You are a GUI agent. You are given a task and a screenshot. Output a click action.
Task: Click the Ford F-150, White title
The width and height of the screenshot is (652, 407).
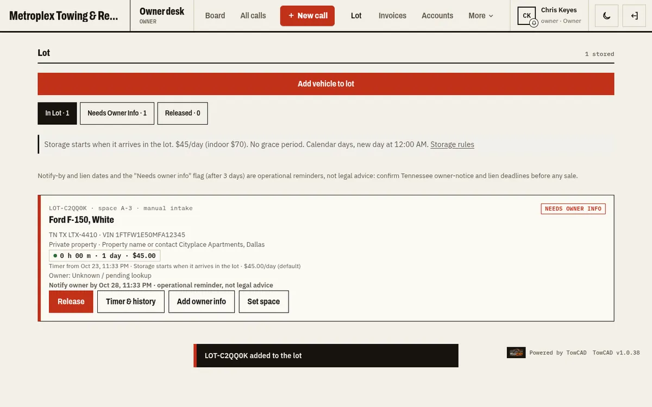(x=81, y=220)
